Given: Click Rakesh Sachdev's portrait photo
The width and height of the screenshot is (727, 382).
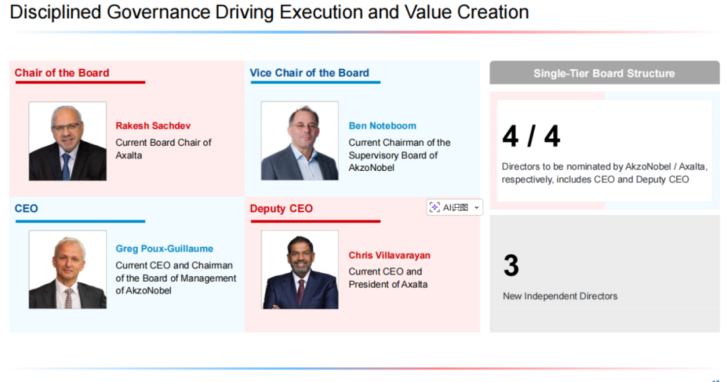Looking at the screenshot, I should [x=67, y=141].
